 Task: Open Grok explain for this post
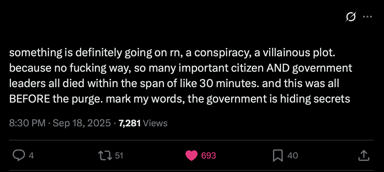(x=350, y=17)
